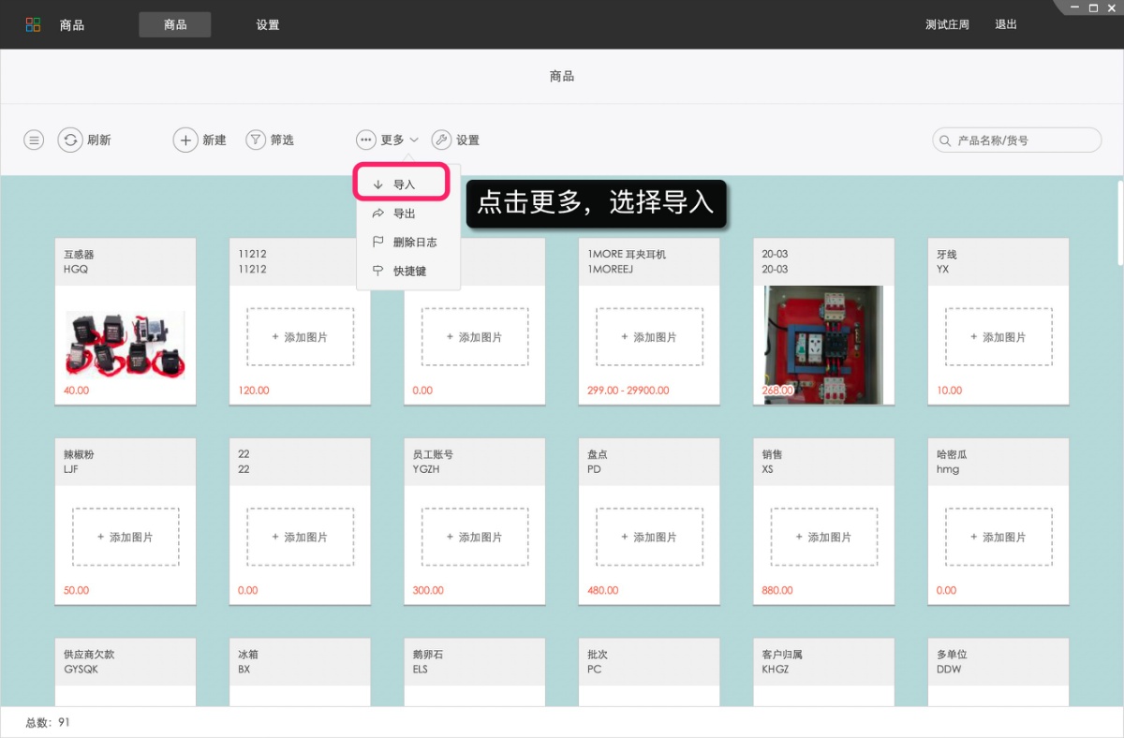Switch to the 商品 top tab

175,24
